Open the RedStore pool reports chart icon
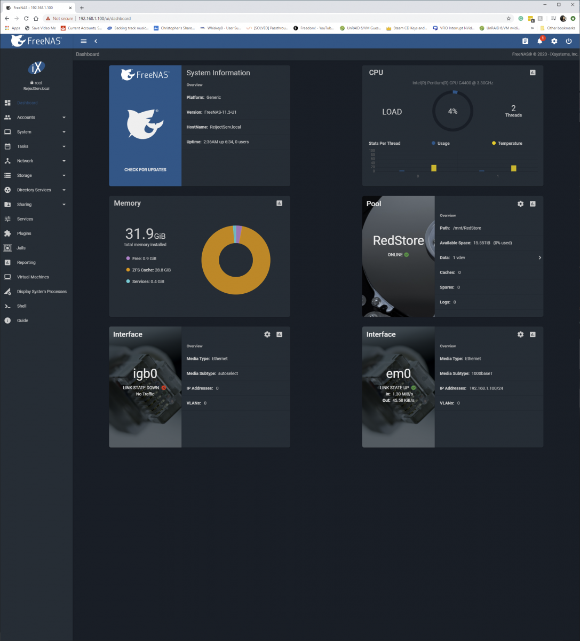This screenshot has width=580, height=641. pyautogui.click(x=533, y=204)
